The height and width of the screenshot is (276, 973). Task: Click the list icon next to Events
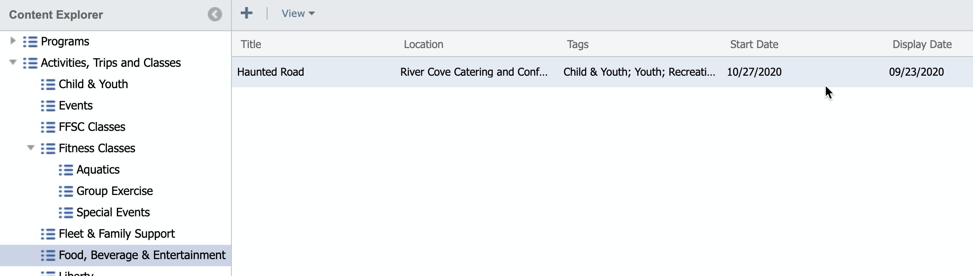(48, 106)
